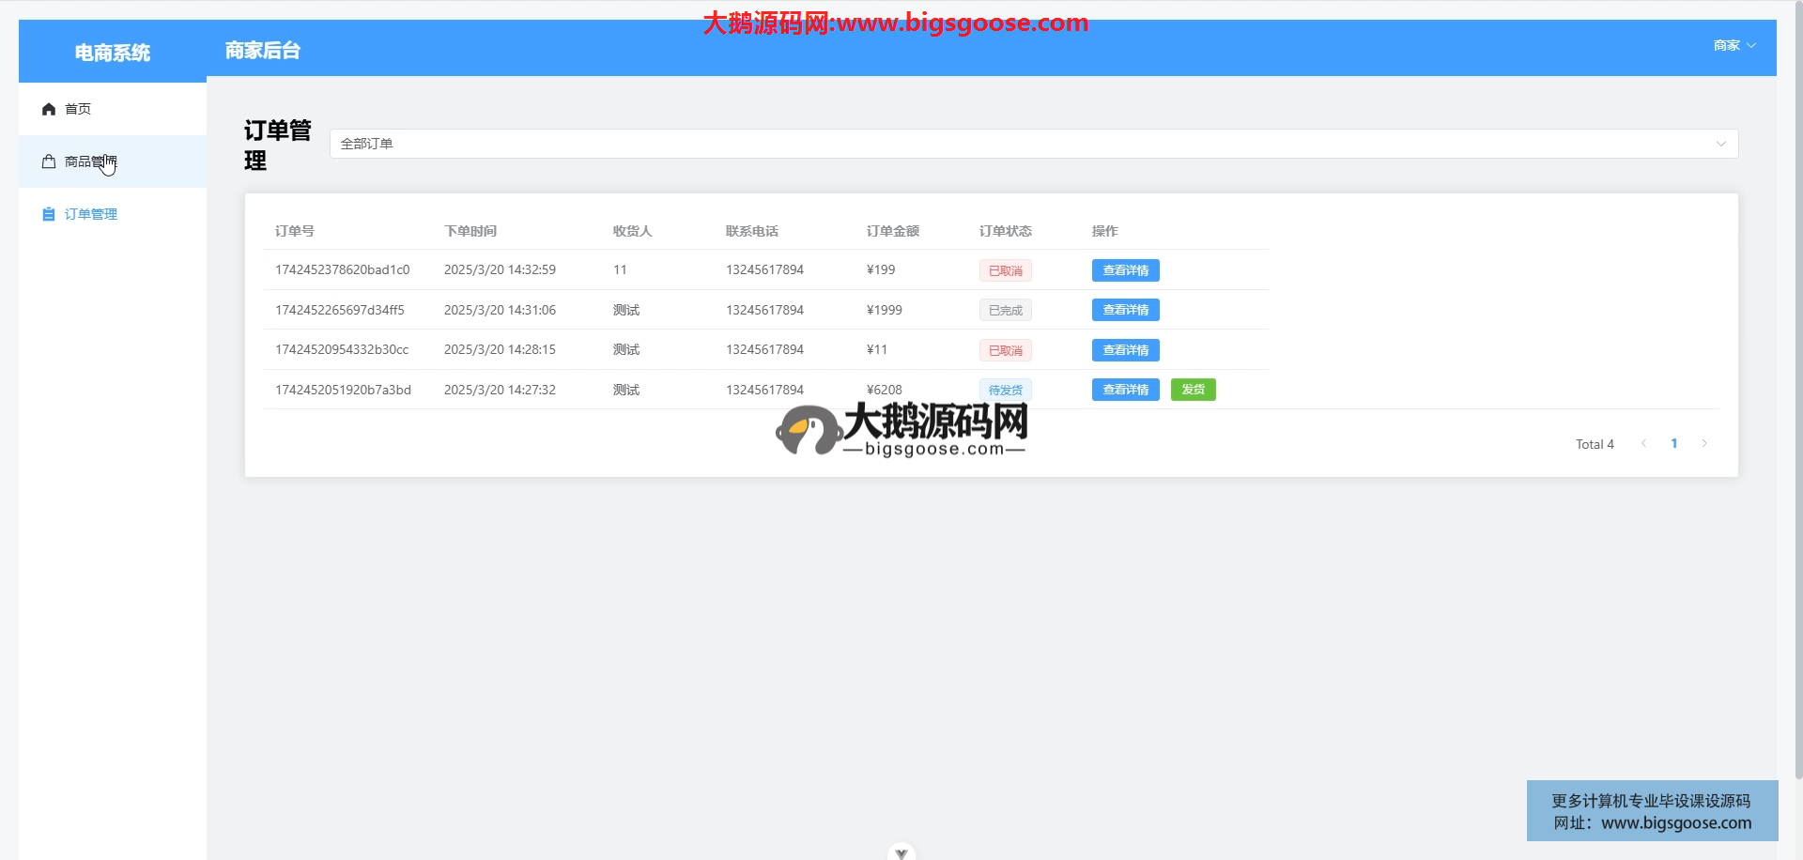Click the chevron arrow of order filter select
Screen dimensions: 1803x860
[x=1720, y=144]
